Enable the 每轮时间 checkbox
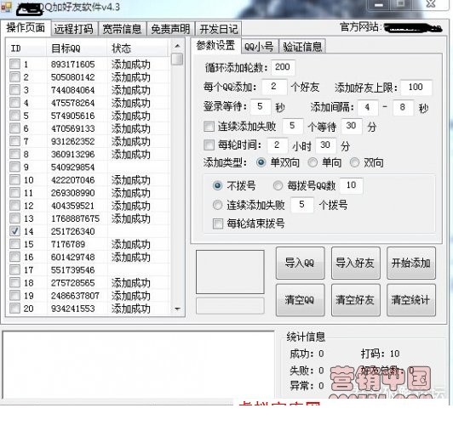453x425 pixels. 209,144
